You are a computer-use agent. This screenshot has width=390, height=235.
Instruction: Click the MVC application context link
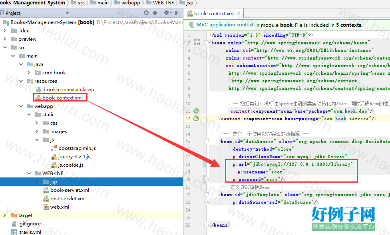tap(225, 25)
